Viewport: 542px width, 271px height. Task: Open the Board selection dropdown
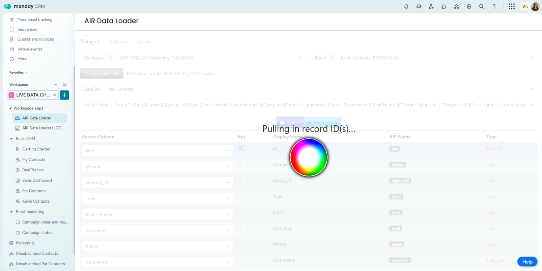(437, 58)
